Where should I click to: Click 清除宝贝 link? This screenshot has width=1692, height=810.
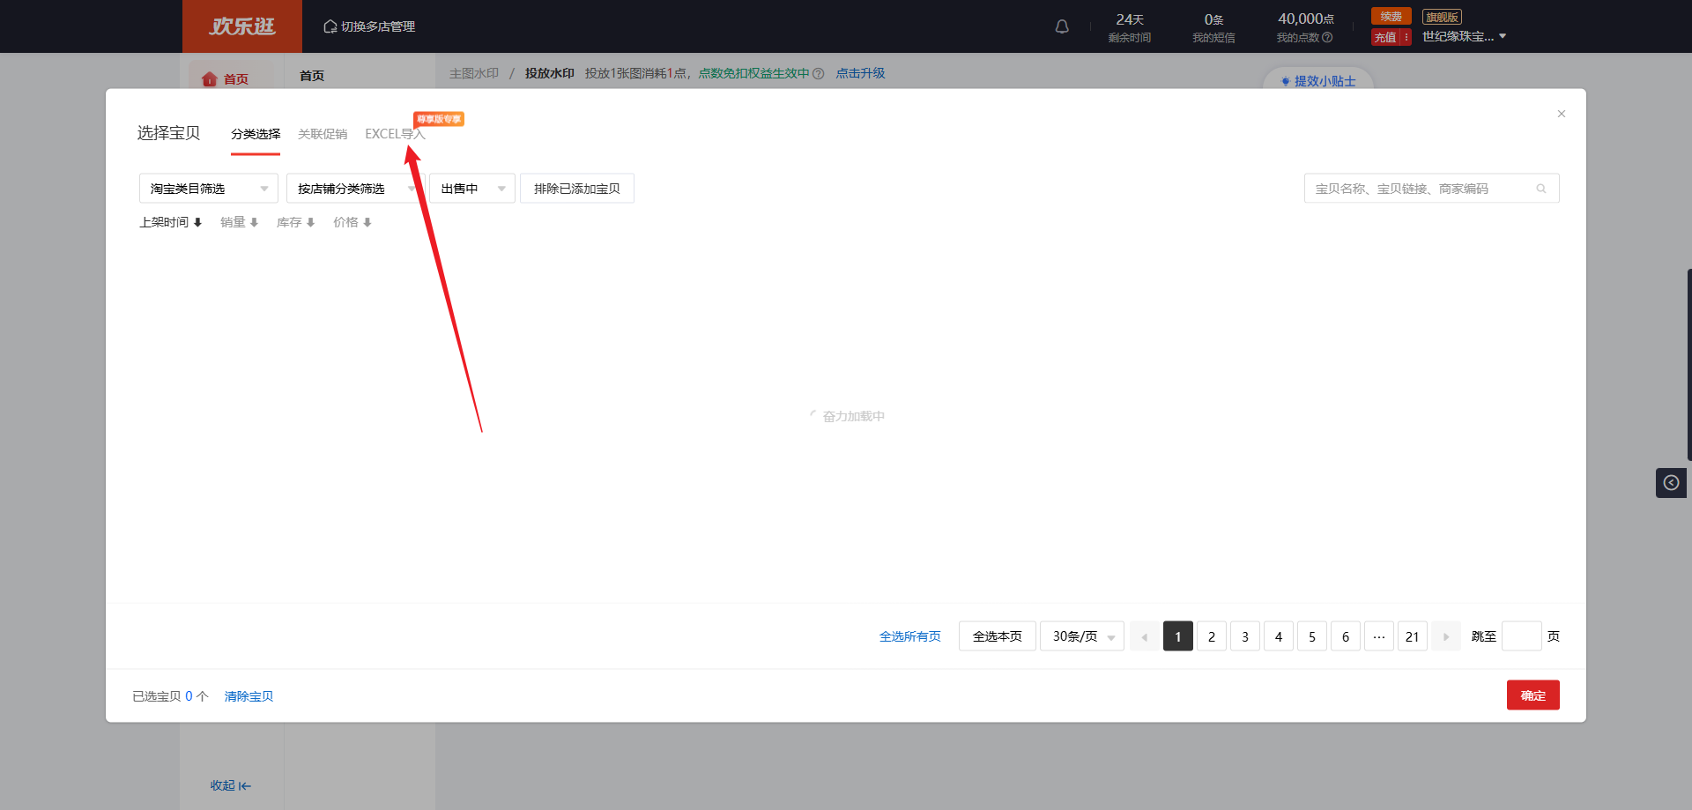tap(249, 696)
